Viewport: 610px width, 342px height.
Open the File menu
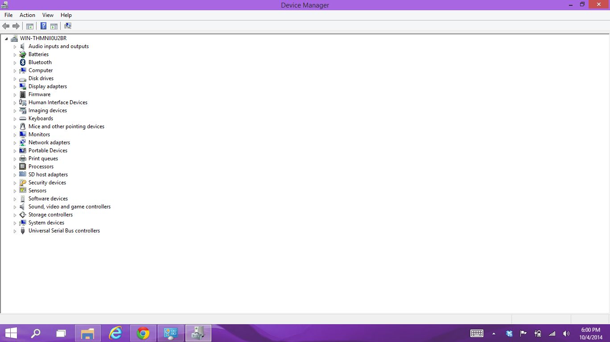(x=8, y=15)
